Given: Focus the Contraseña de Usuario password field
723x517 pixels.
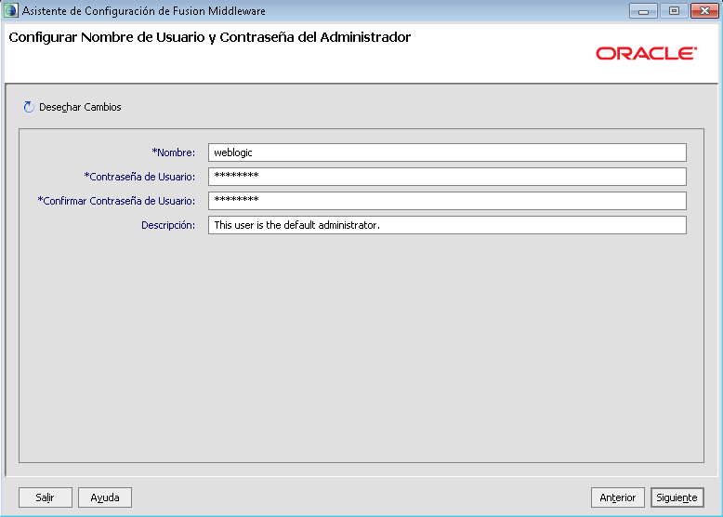Looking at the screenshot, I should pos(447,177).
